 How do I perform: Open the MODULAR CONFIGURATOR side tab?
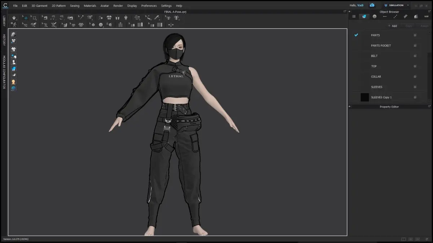click(x=4, y=72)
